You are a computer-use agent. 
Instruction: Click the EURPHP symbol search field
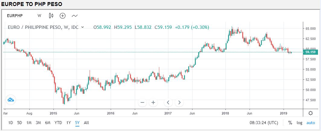17,15
